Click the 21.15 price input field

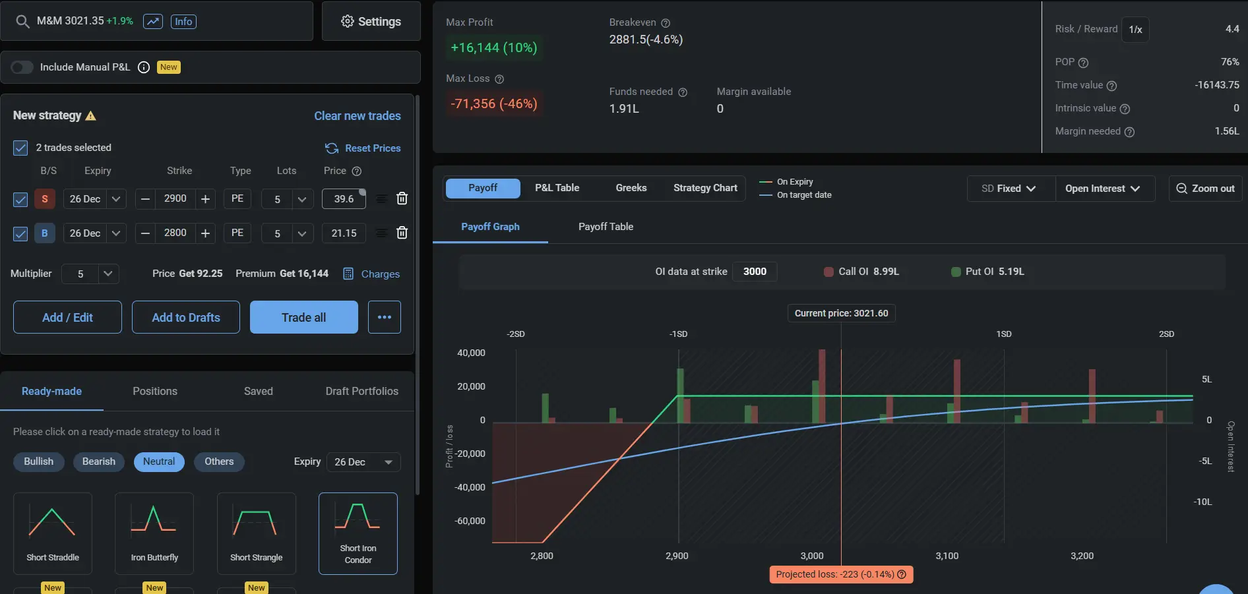(x=344, y=233)
